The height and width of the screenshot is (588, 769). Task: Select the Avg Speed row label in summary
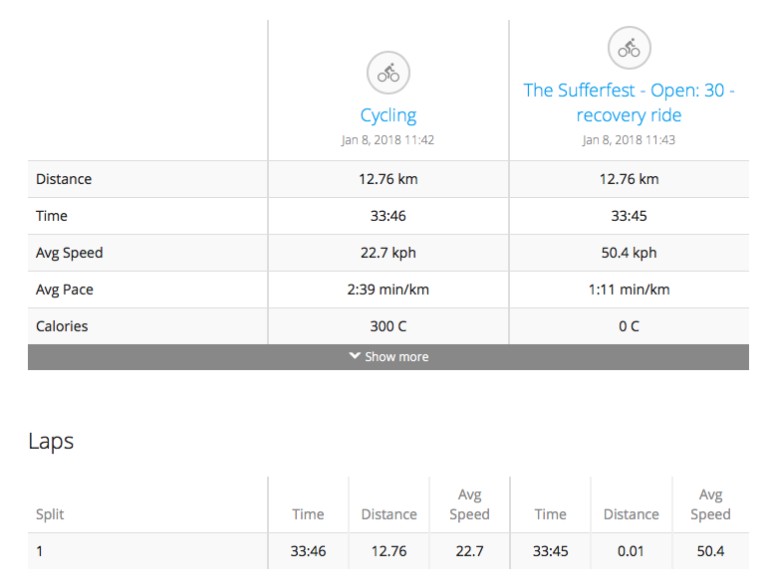point(70,253)
